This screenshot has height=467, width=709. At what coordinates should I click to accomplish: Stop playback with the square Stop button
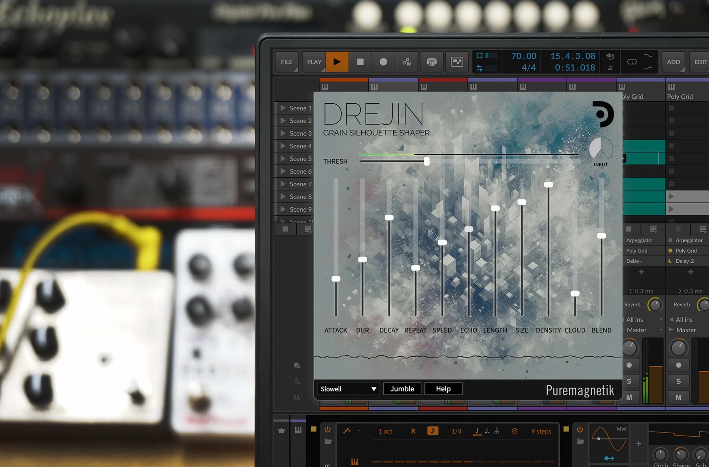click(360, 62)
